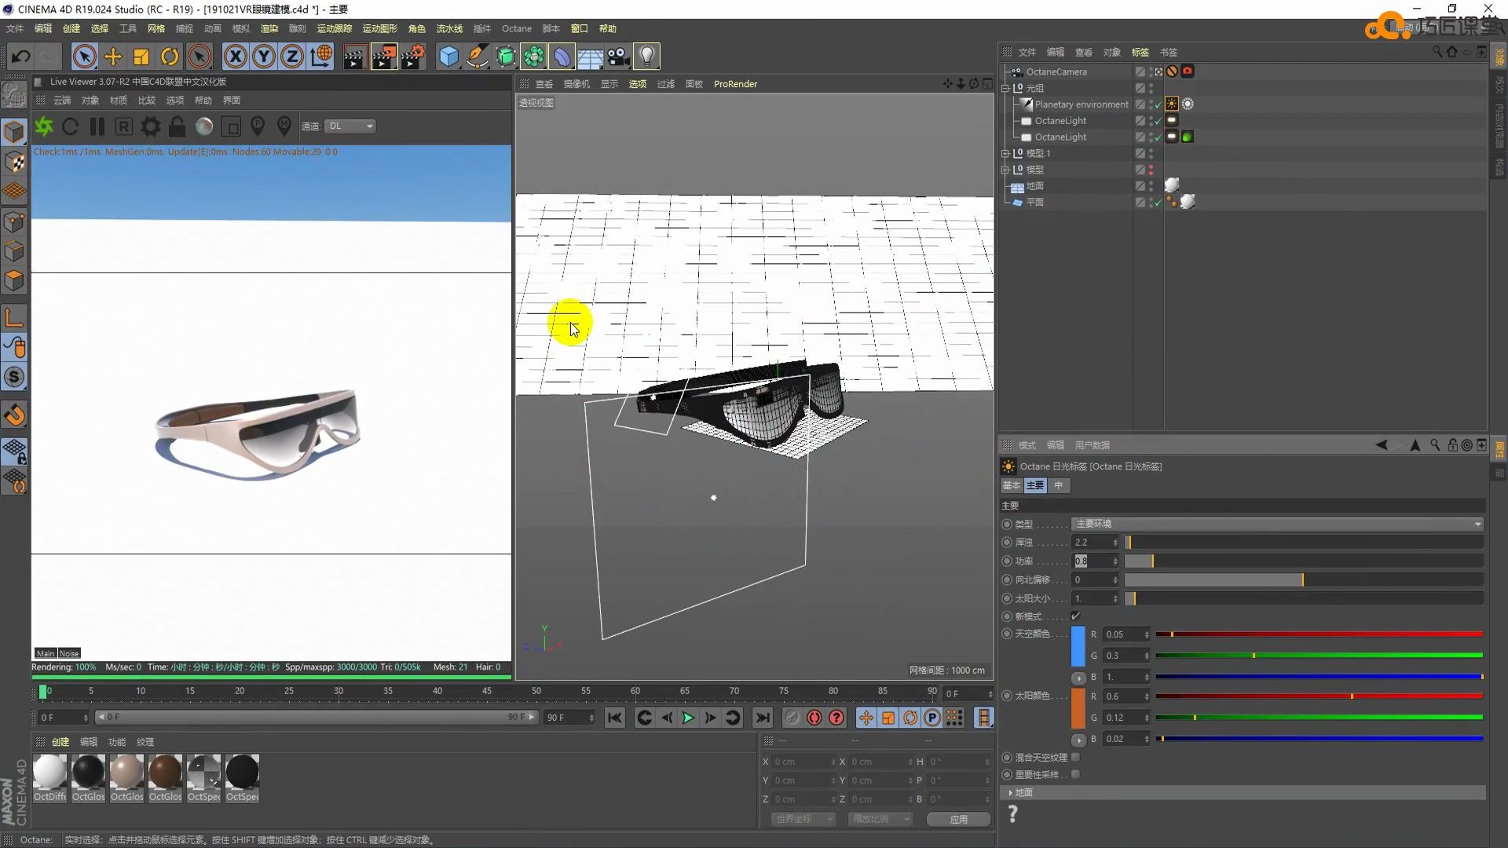The image size is (1508, 848).
Task: Restart the Octane live render (green icon)
Action: [44, 126]
